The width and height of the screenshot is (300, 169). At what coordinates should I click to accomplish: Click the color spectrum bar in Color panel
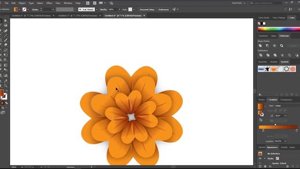279,29
